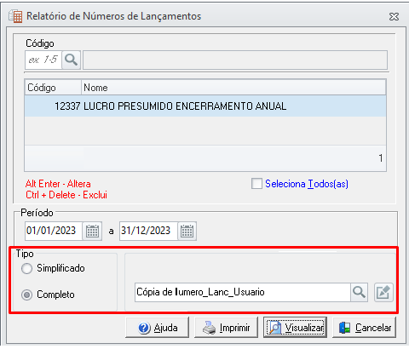Search report template with magnifier icon
Image resolution: width=409 pixels, height=349 pixels.
[x=359, y=292]
